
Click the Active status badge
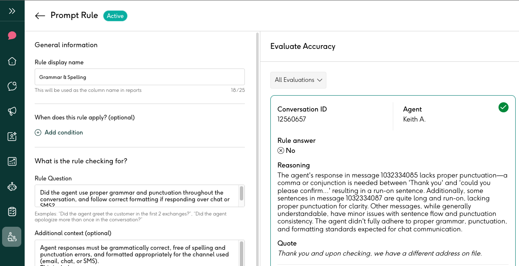115,15
